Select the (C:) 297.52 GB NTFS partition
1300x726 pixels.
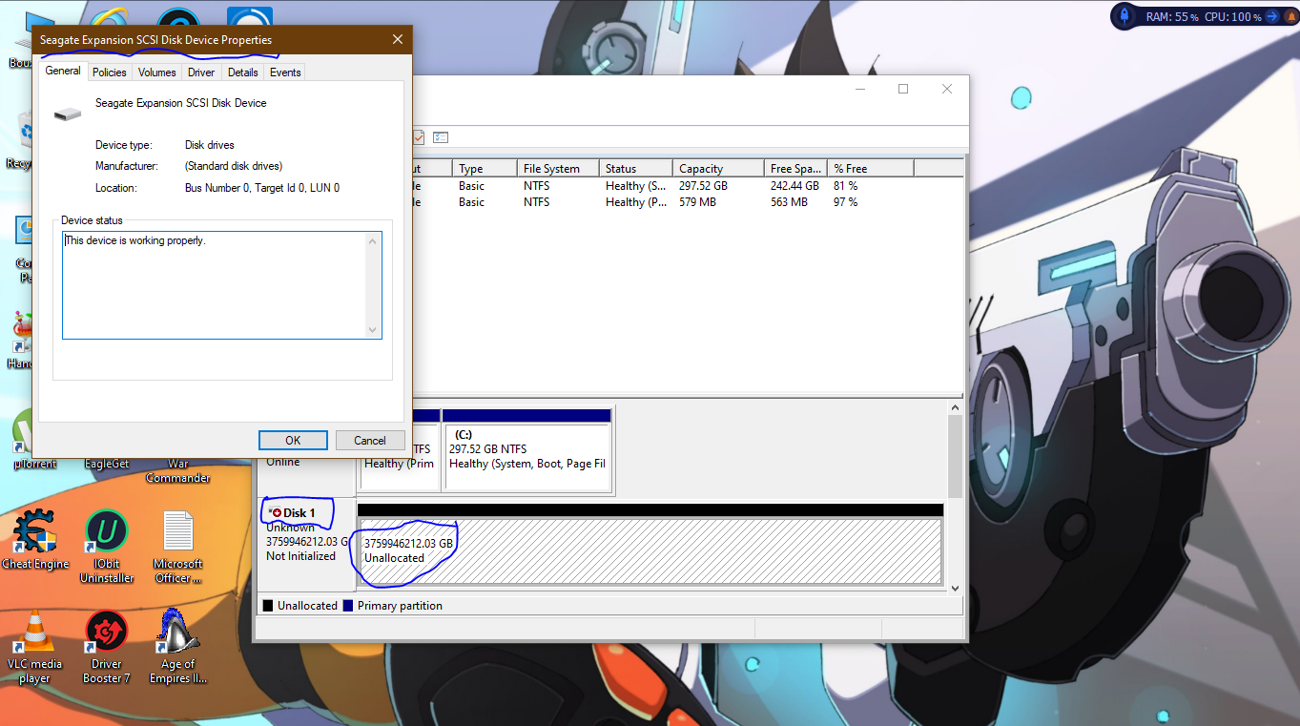(527, 457)
